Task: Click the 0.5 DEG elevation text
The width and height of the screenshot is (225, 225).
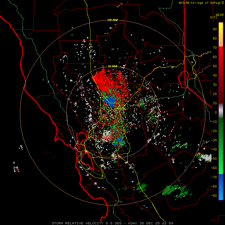Action: pyautogui.click(x=114, y=223)
